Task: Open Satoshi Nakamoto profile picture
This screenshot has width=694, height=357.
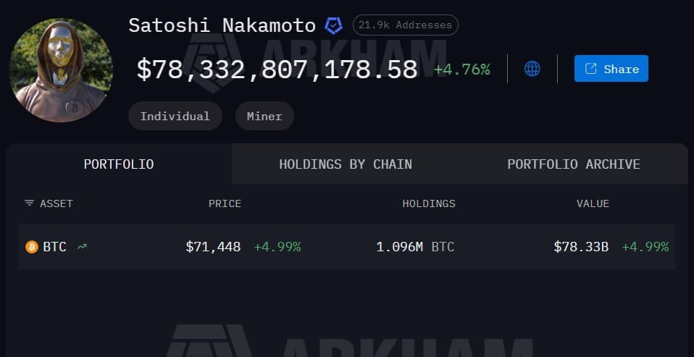Action: coord(61,70)
